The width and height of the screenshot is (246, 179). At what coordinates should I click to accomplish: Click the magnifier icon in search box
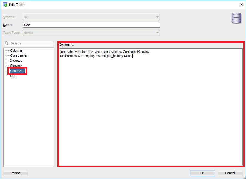click(7, 44)
